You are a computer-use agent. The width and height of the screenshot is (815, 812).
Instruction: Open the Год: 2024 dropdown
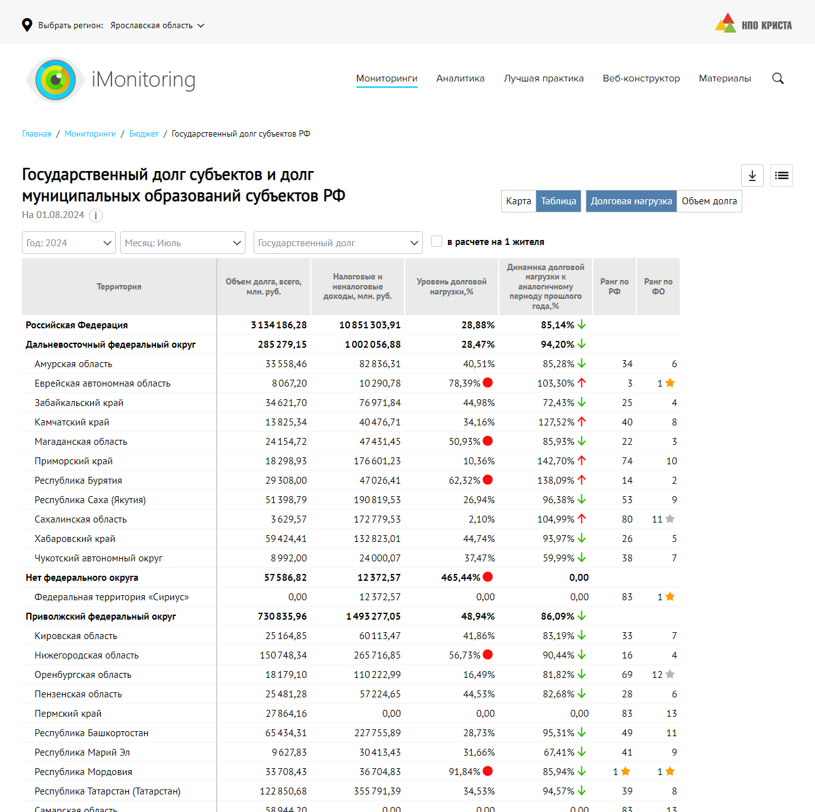pyautogui.click(x=69, y=242)
